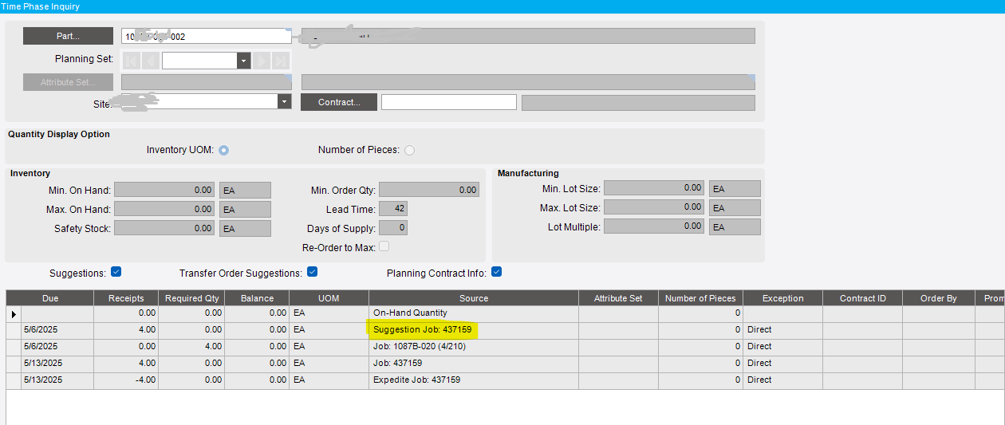
Task: Open the Planning Set dropdown
Action: 243,61
